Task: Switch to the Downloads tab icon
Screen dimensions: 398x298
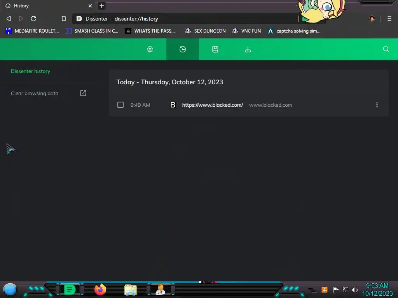Action: coord(248,49)
